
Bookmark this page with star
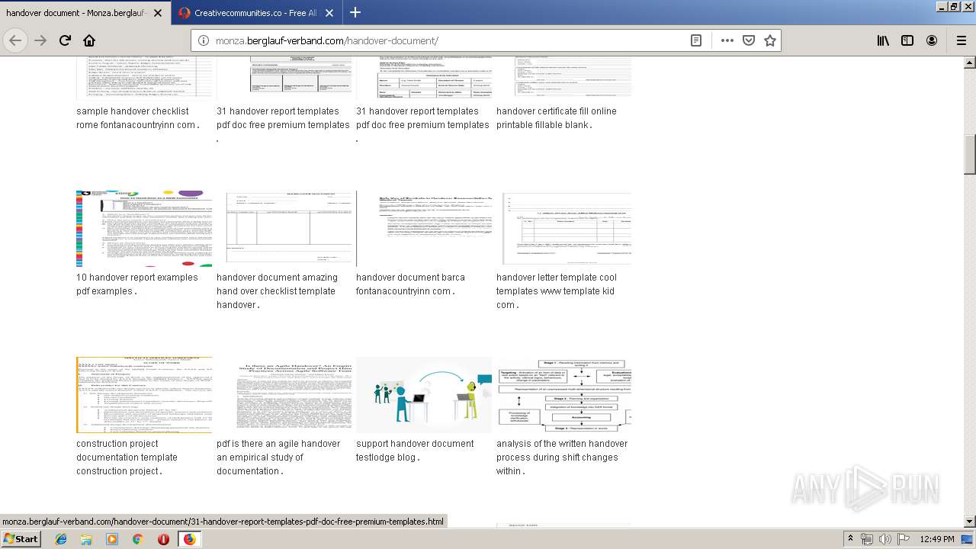(x=770, y=40)
